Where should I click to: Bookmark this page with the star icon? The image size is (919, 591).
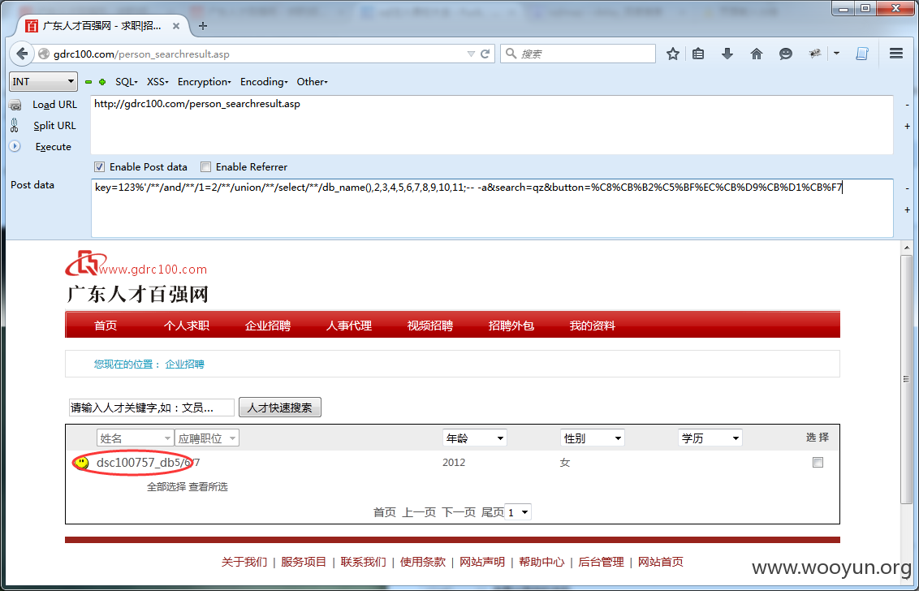tap(673, 54)
